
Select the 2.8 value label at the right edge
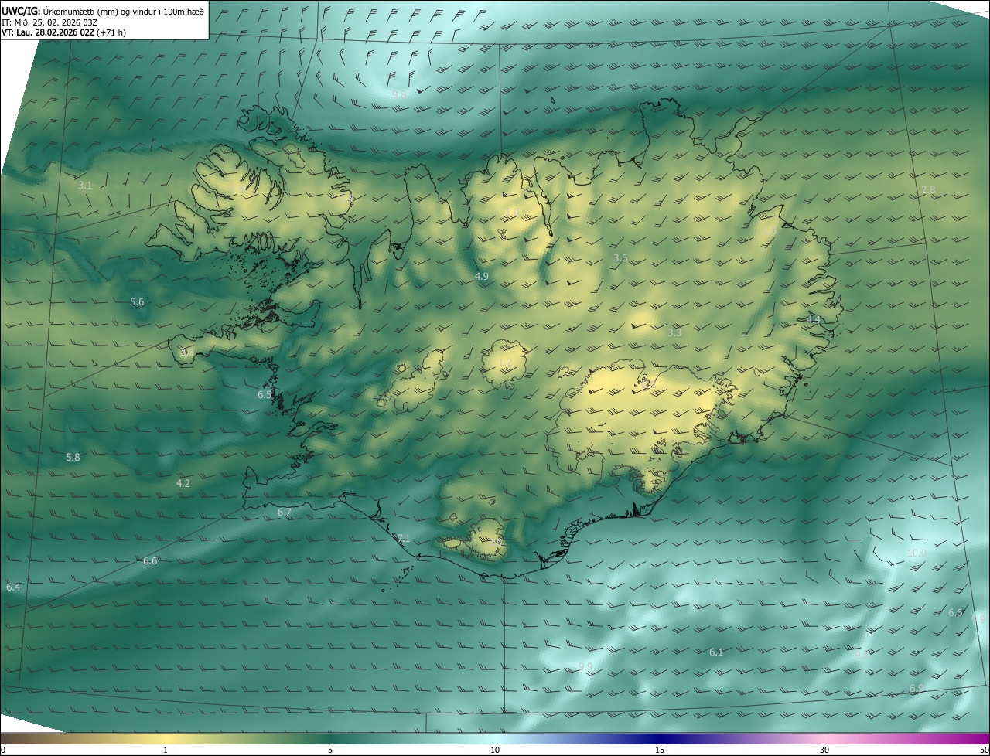(928, 190)
